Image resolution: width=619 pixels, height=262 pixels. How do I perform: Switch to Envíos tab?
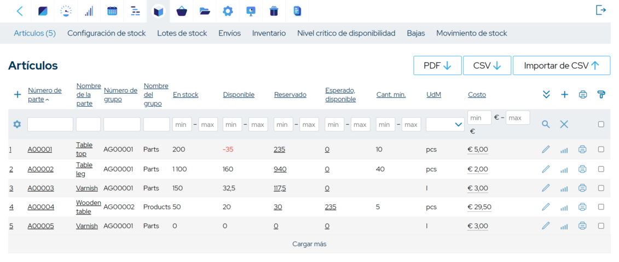230,33
